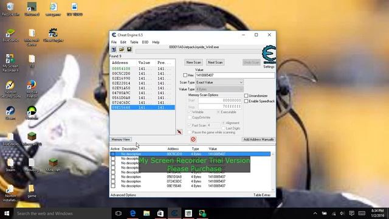Launch Steam shortcut with Steam logo
This screenshot has height=219, width=389.
pyautogui.click(x=10, y=113)
